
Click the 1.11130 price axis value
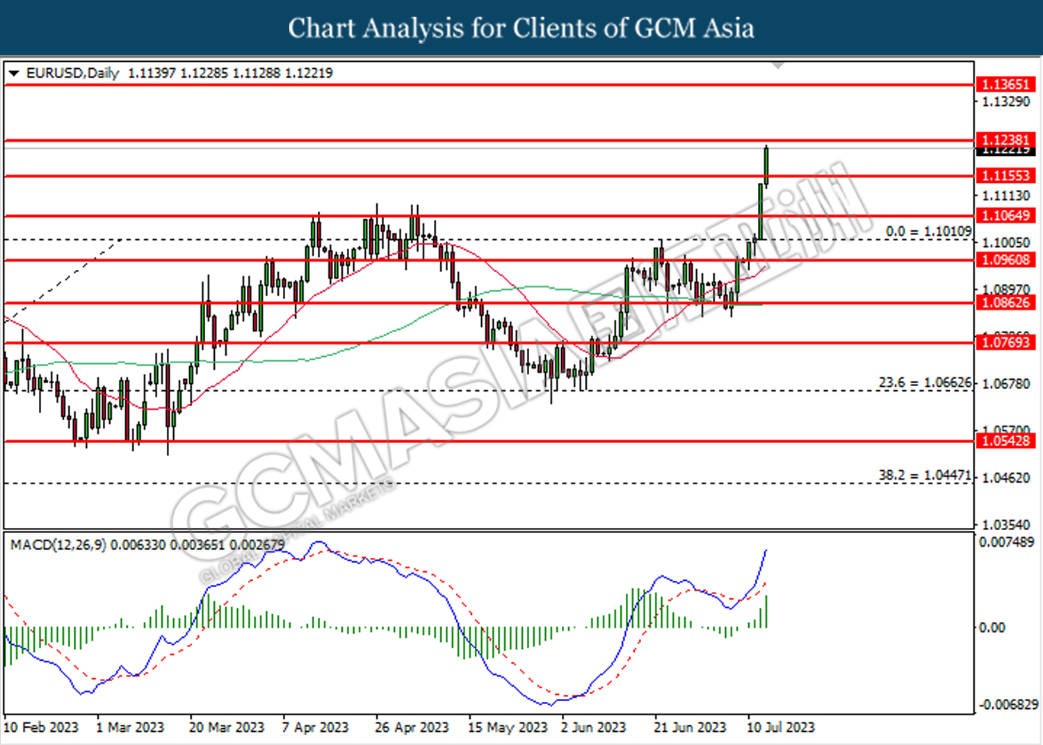tap(1005, 195)
